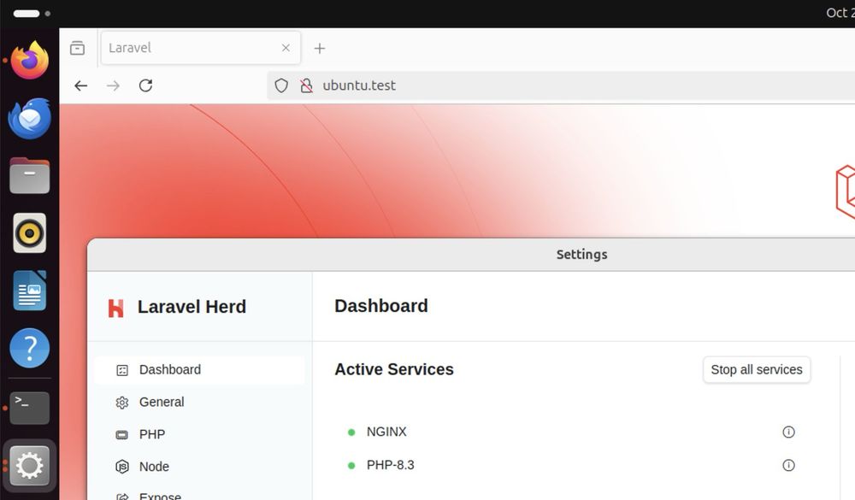Click the tracking protection shield icon

(x=280, y=85)
